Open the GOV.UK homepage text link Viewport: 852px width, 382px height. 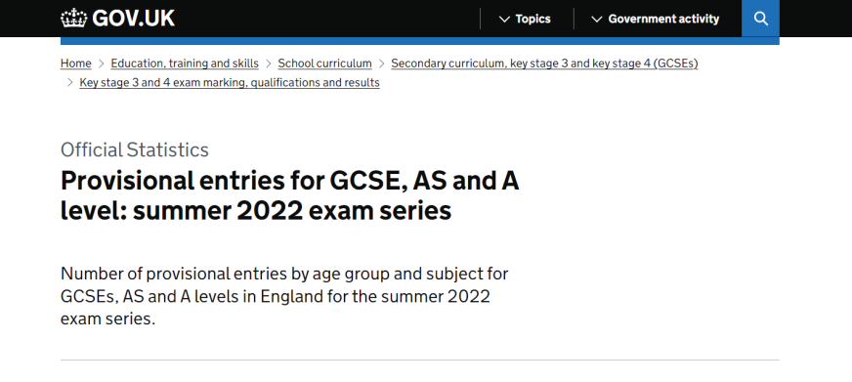[134, 19]
